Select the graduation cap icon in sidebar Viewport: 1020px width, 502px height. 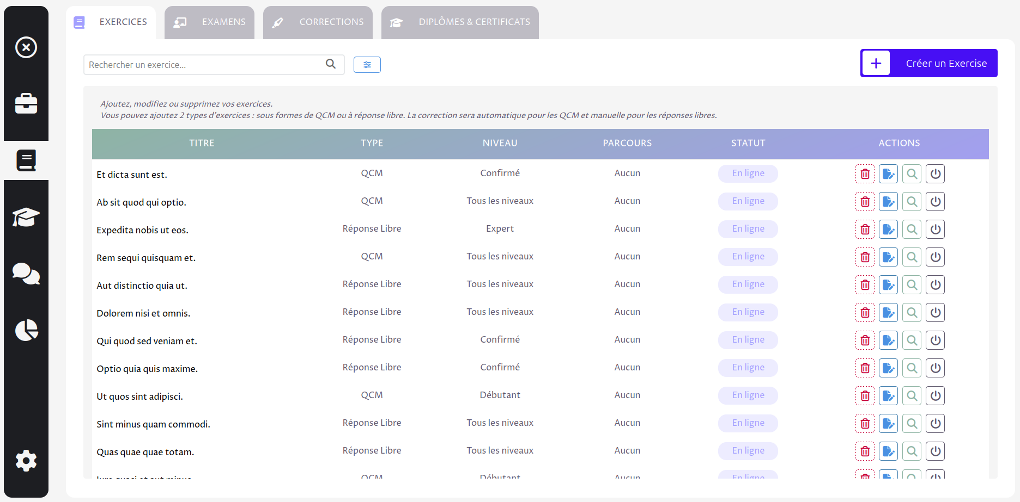[x=26, y=217]
